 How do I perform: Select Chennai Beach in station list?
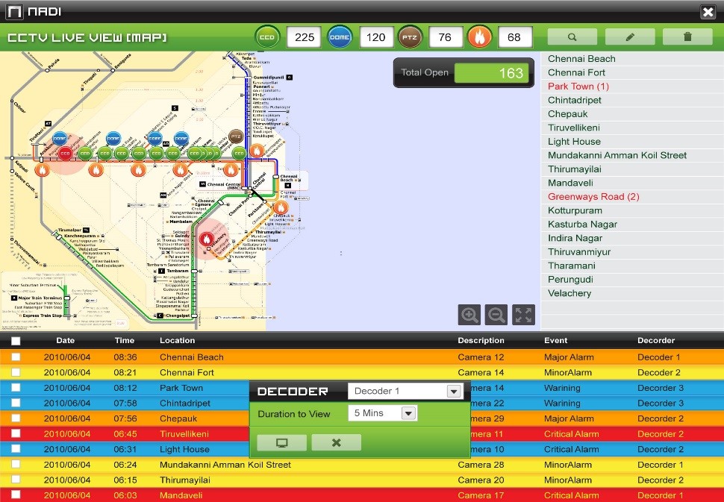click(581, 59)
